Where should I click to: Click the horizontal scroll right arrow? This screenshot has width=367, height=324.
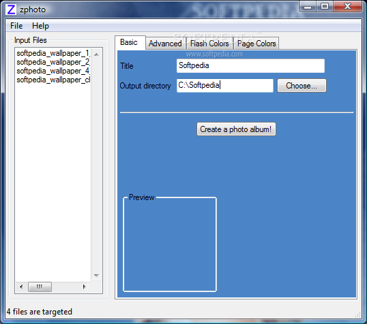coord(85,287)
